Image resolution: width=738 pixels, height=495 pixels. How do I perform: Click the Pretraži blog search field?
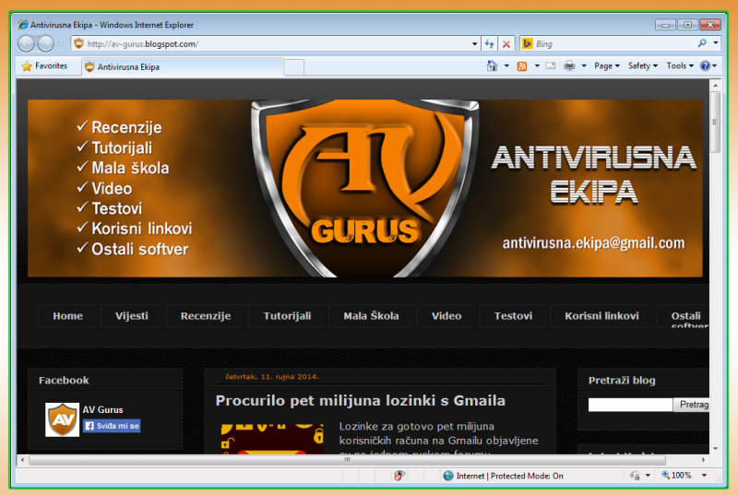coord(630,405)
